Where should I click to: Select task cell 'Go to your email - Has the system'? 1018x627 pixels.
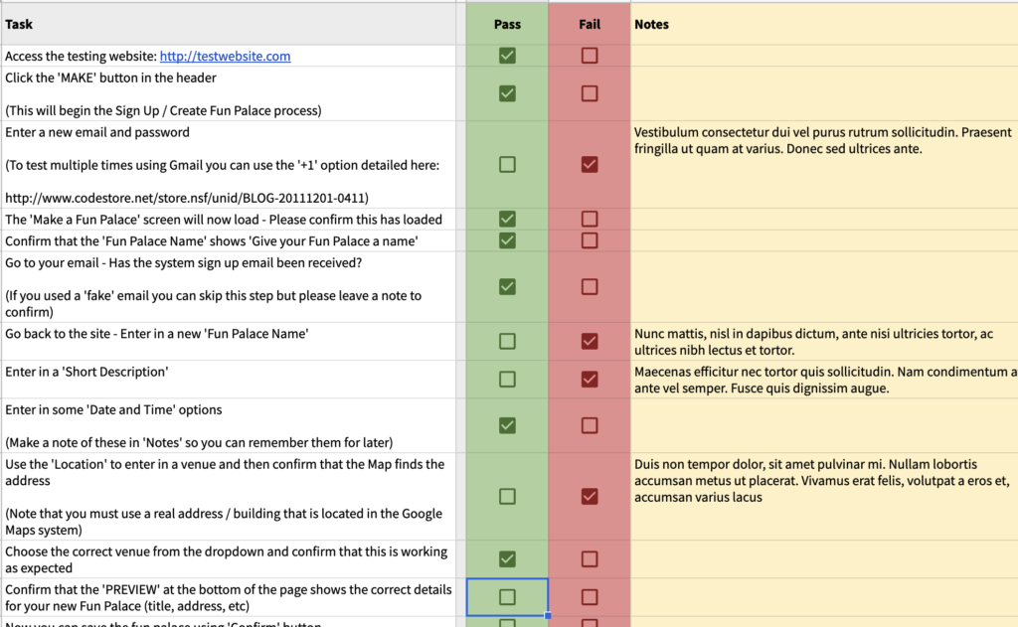pos(229,287)
